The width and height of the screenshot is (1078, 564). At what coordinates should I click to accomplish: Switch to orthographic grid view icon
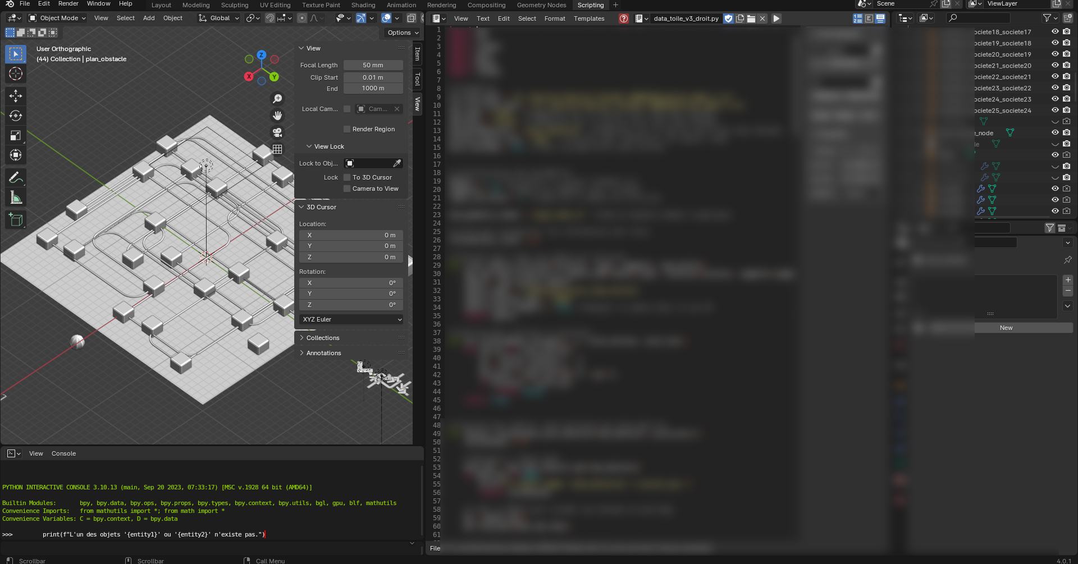point(277,149)
